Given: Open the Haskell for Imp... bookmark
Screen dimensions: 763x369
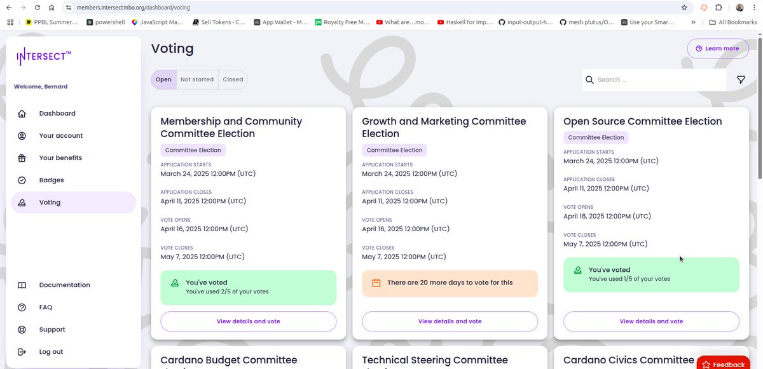Looking at the screenshot, I should [464, 22].
